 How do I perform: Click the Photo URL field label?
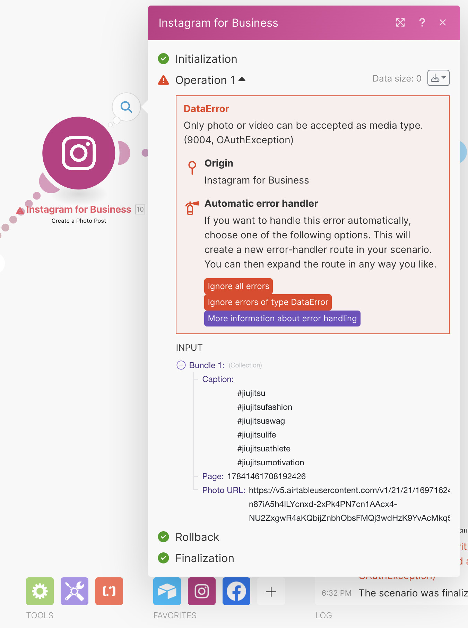click(x=224, y=490)
